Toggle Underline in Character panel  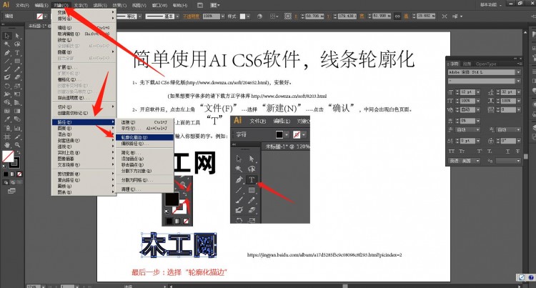click(x=507, y=151)
